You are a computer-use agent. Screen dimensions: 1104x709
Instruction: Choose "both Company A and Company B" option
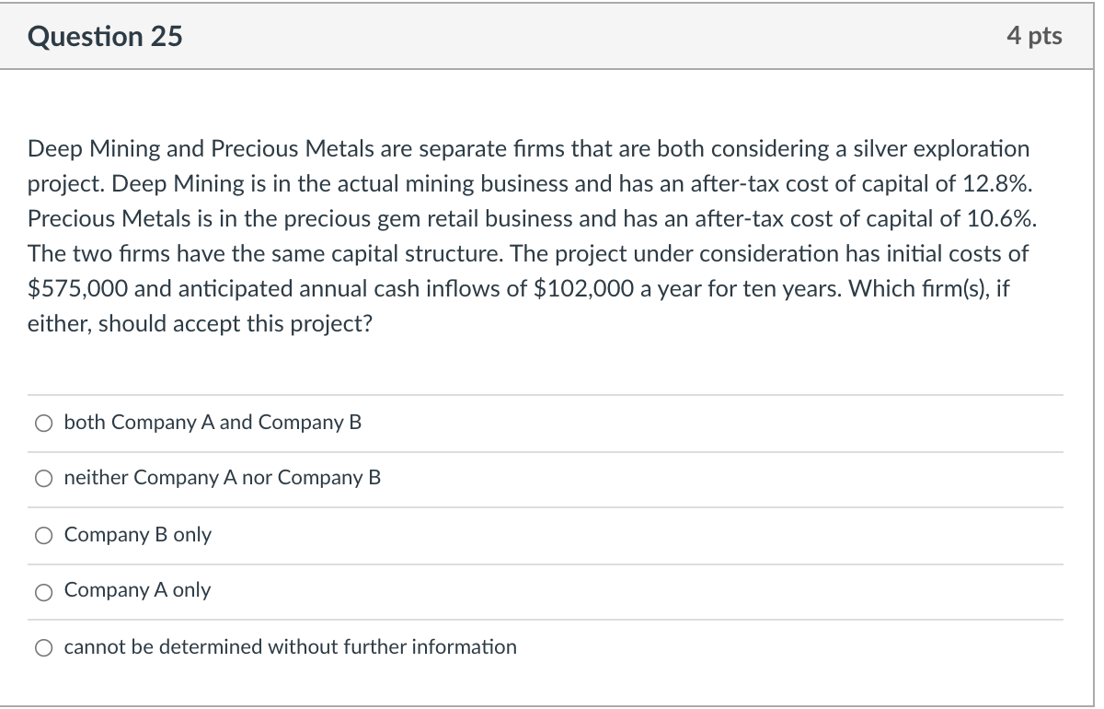(x=43, y=423)
